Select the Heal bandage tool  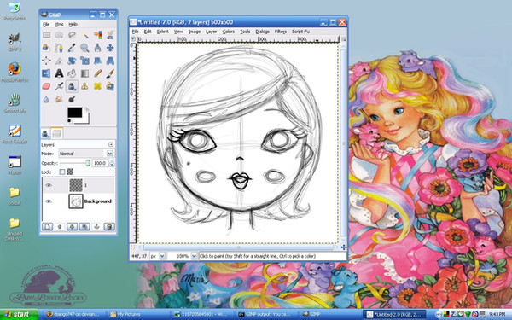[97, 86]
